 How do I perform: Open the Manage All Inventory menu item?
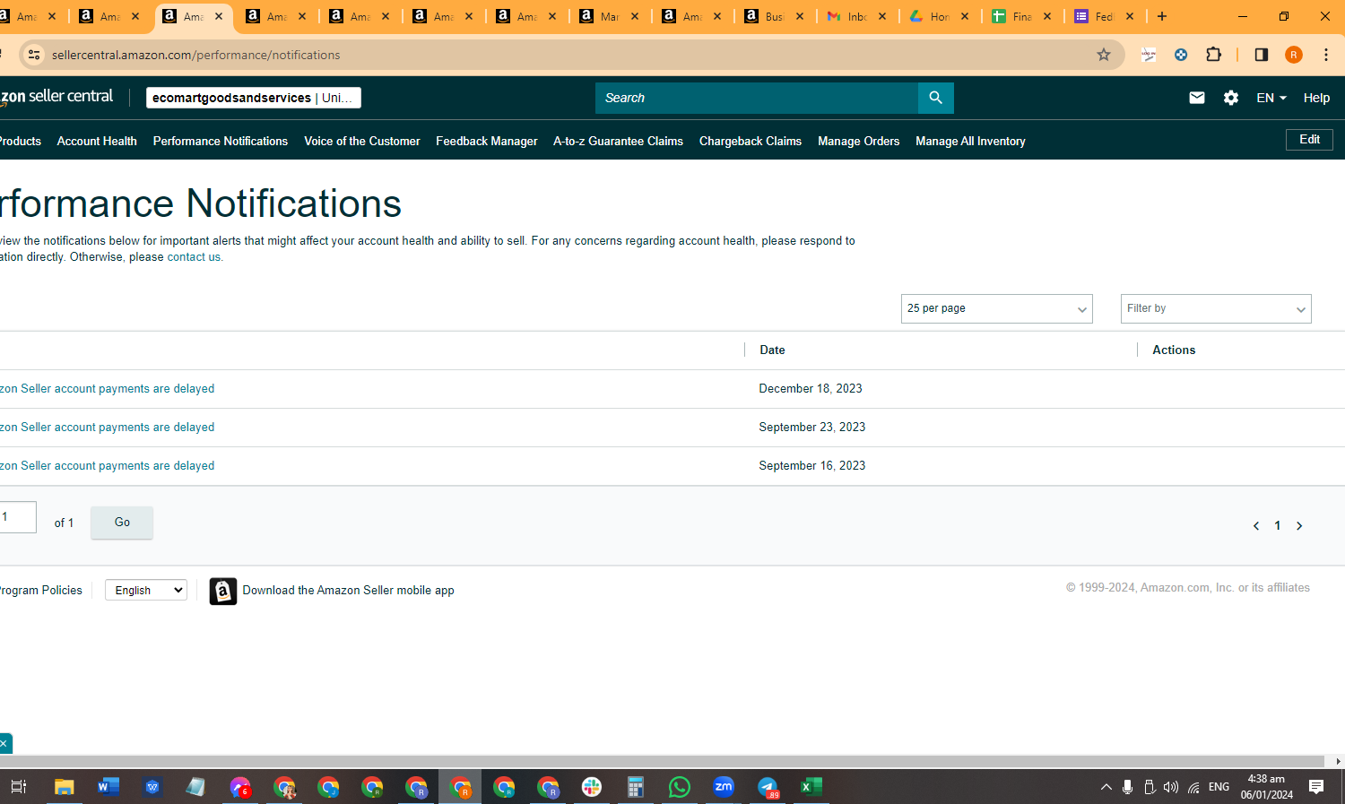[x=970, y=141]
